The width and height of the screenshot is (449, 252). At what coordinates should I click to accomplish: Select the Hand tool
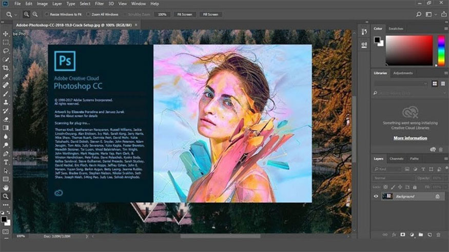(x=6, y=187)
